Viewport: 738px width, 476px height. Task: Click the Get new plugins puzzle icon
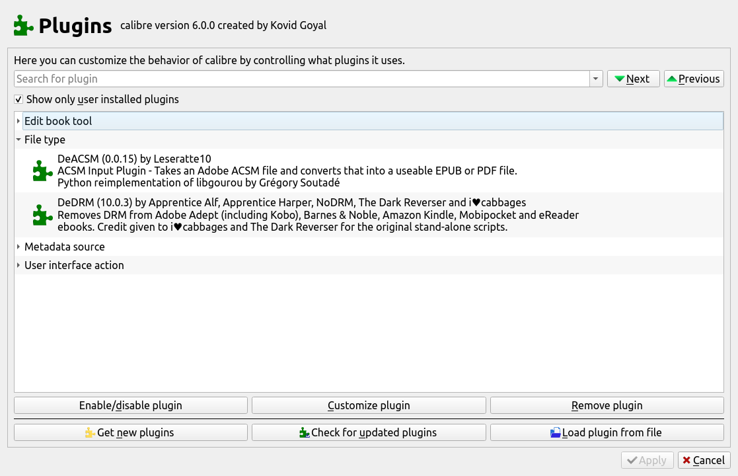click(90, 433)
